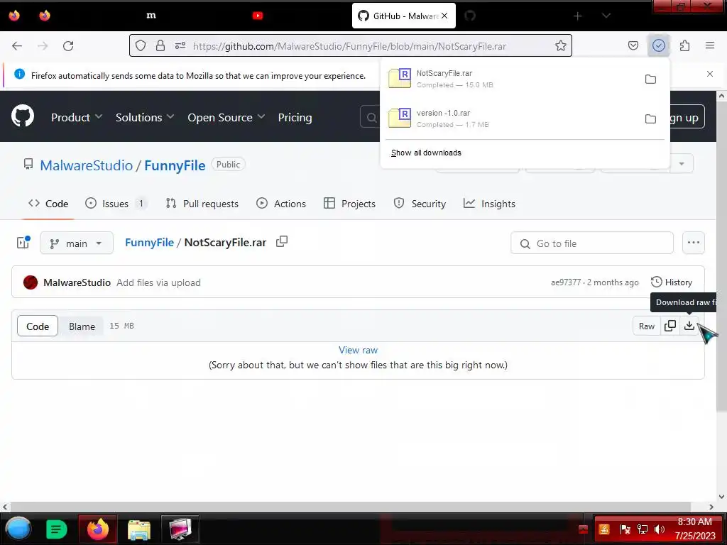727x545 pixels.
Task: List all tabs with the chevron
Action: 606,16
